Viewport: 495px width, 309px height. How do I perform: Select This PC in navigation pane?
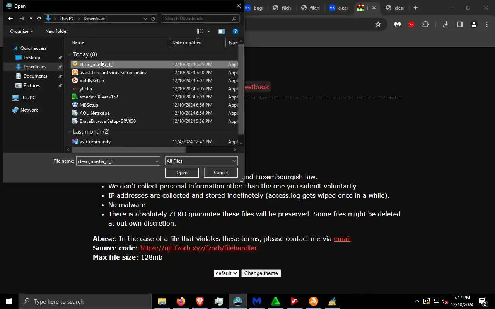(x=27, y=98)
